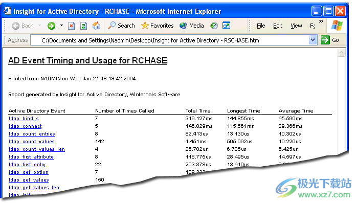Maximize the Internet Explorer window

(x=328, y=11)
